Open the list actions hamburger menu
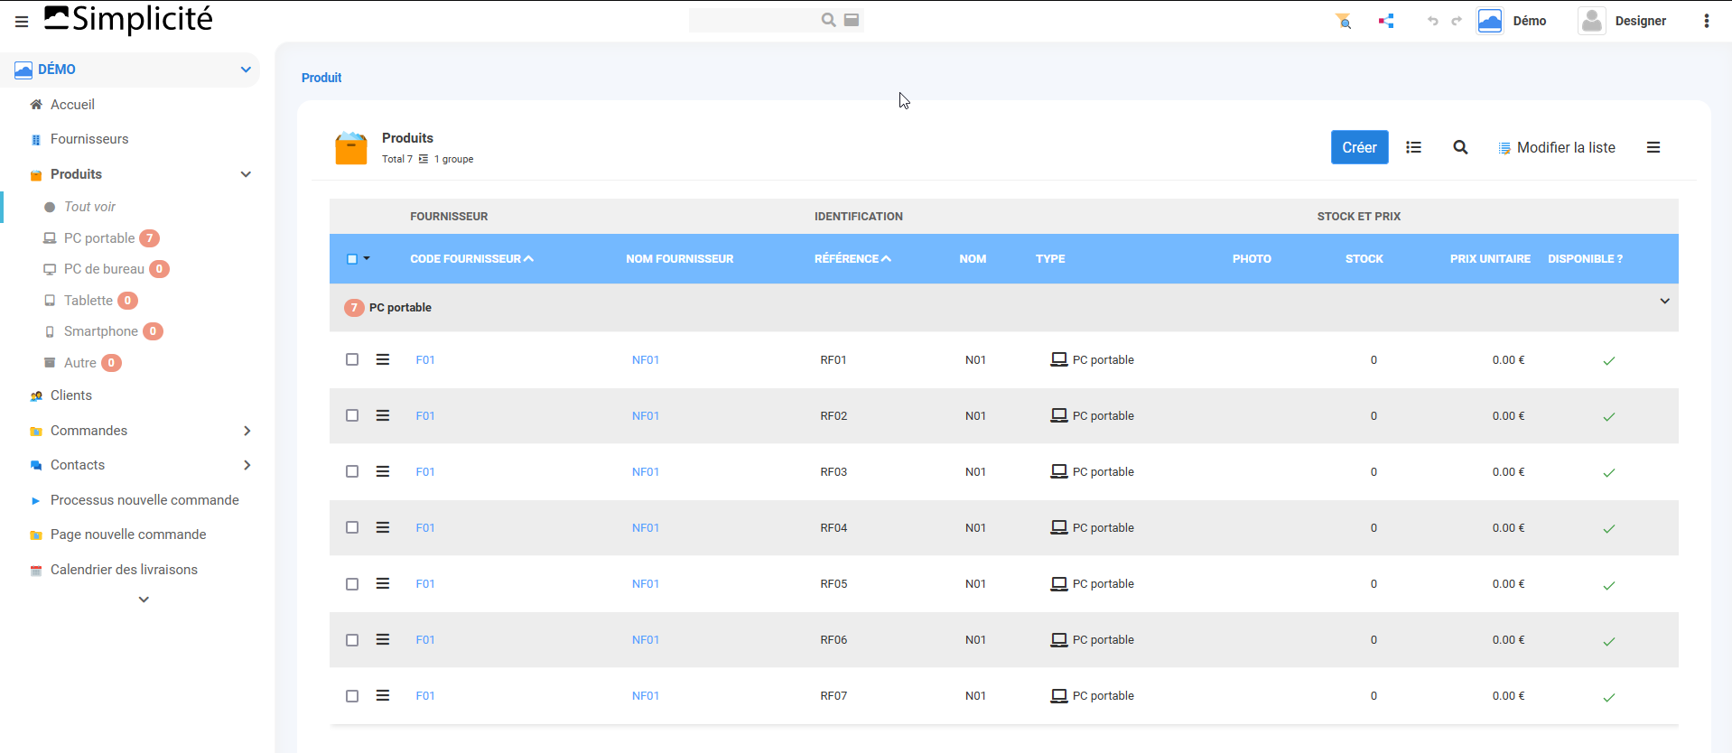Screen dimensions: 1732x753 1653,147
